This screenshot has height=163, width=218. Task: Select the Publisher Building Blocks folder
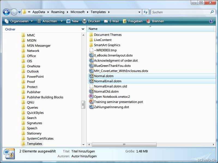pyautogui.click(x=43, y=97)
